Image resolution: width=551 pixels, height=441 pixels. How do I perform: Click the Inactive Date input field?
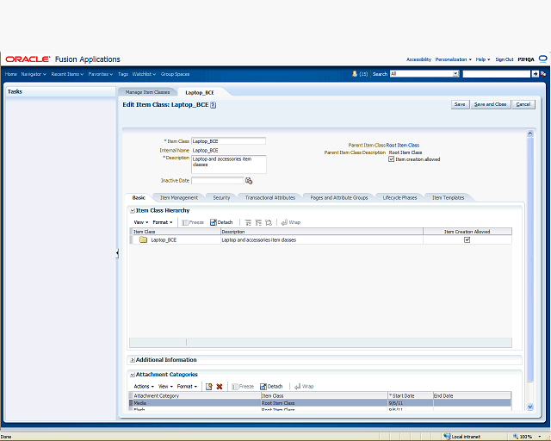(218, 180)
